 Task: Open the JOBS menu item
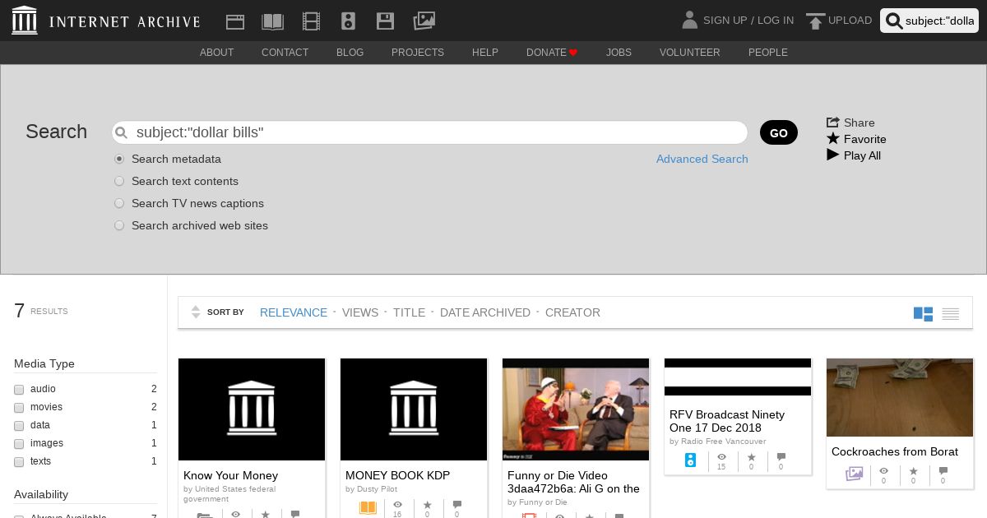tap(619, 53)
